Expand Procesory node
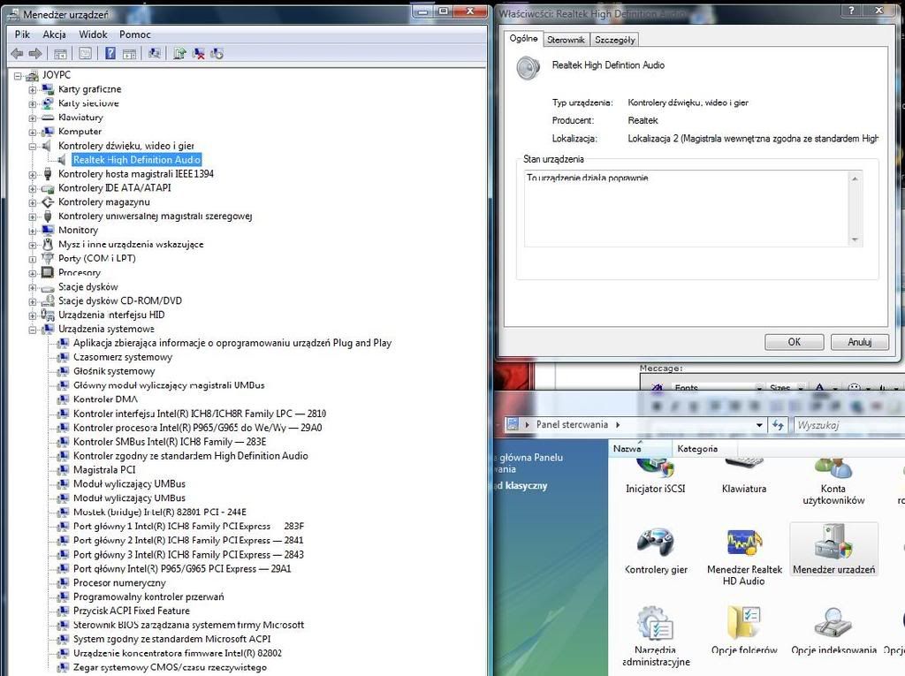 click(33, 273)
